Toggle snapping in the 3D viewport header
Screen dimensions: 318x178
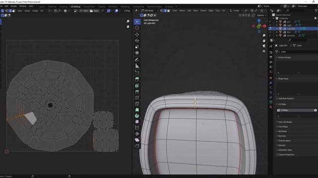click(252, 11)
